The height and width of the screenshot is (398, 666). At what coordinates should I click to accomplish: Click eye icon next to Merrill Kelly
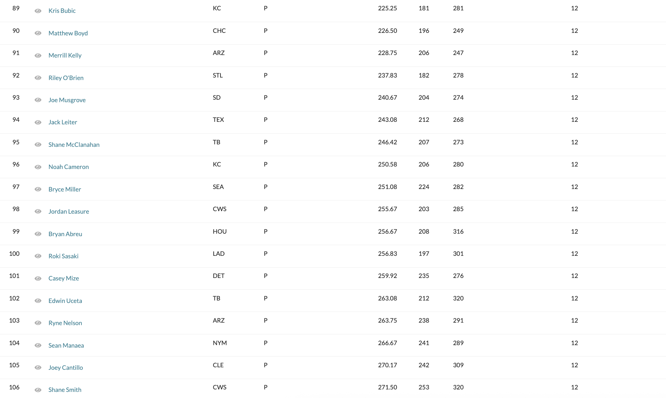38,55
